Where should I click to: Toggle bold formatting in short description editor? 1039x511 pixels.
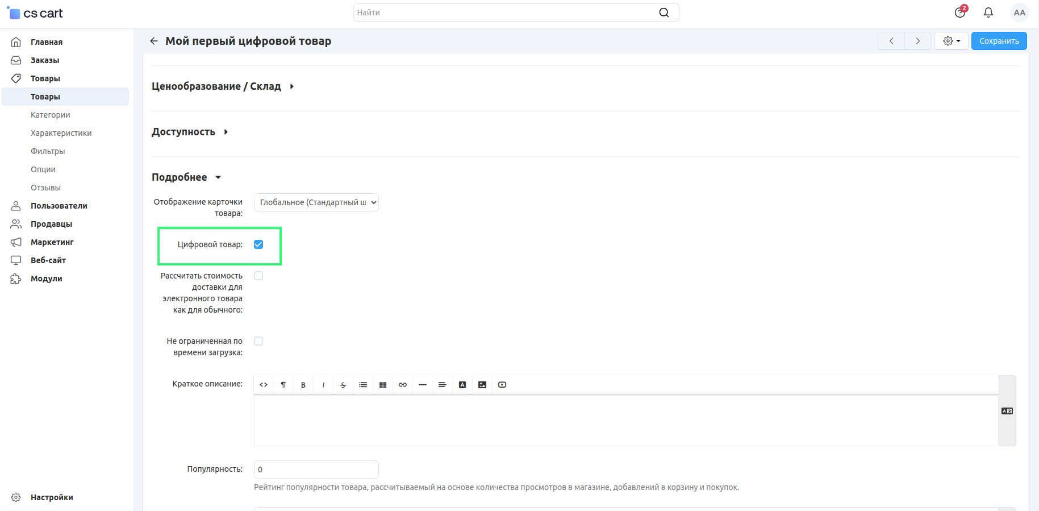pyautogui.click(x=303, y=385)
